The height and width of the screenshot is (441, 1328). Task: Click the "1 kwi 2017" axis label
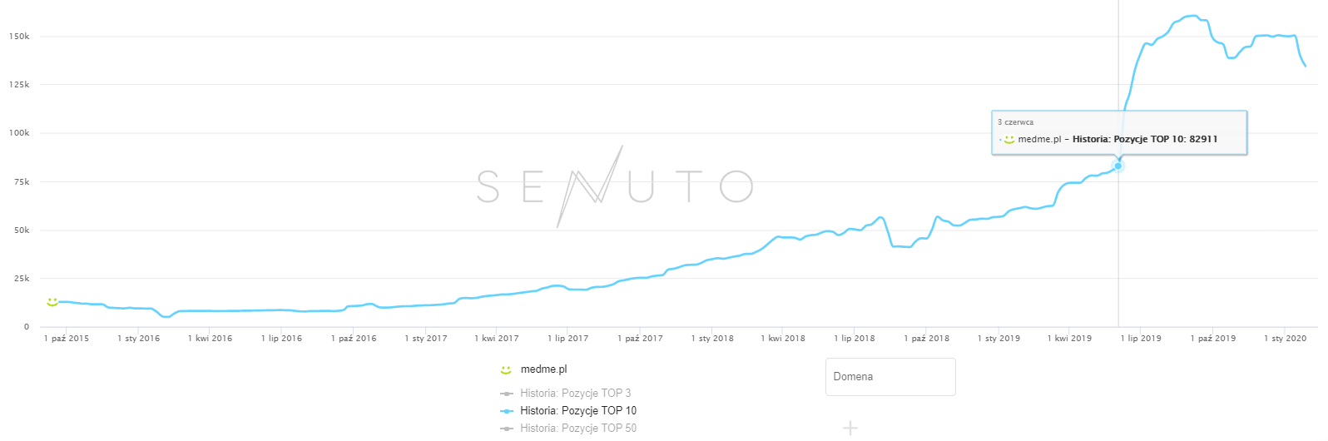[x=497, y=339]
